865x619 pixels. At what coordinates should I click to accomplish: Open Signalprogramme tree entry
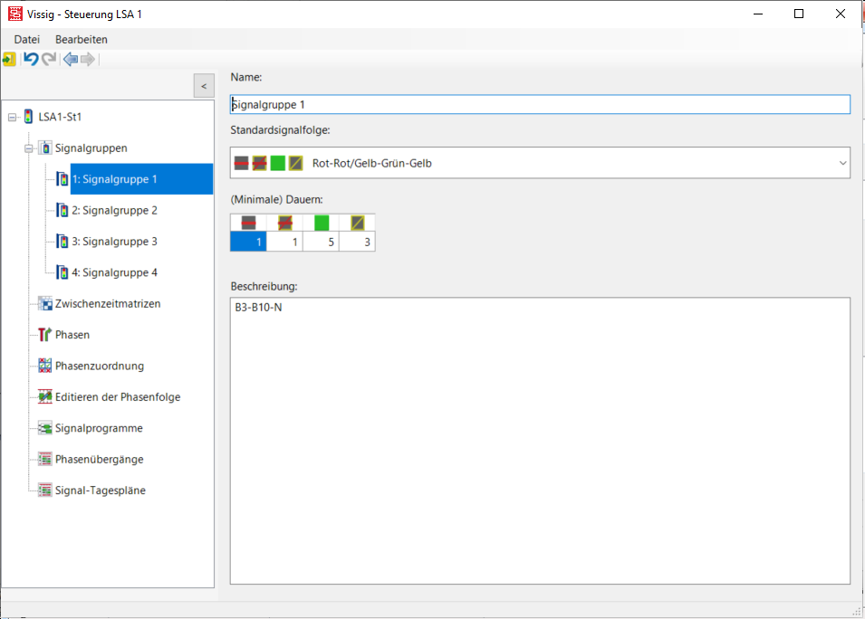tap(99, 428)
